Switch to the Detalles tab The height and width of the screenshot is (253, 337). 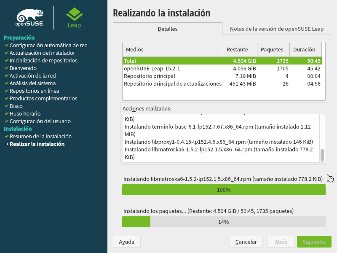pos(167,29)
